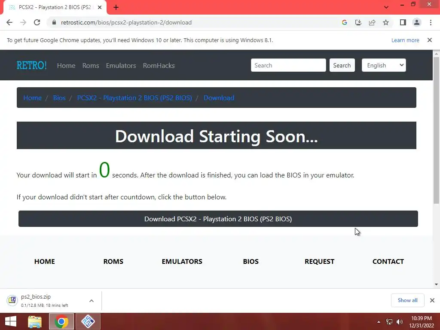Click Show all downloads
The image size is (440, 330).
[x=407, y=300]
